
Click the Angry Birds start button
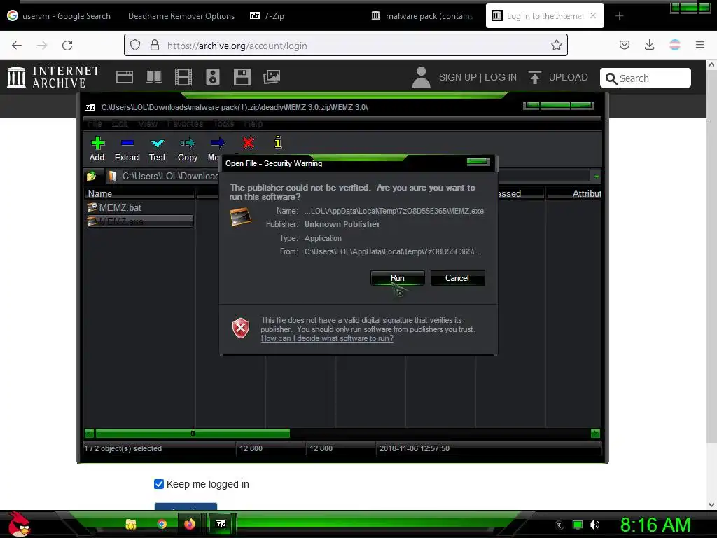click(x=19, y=524)
